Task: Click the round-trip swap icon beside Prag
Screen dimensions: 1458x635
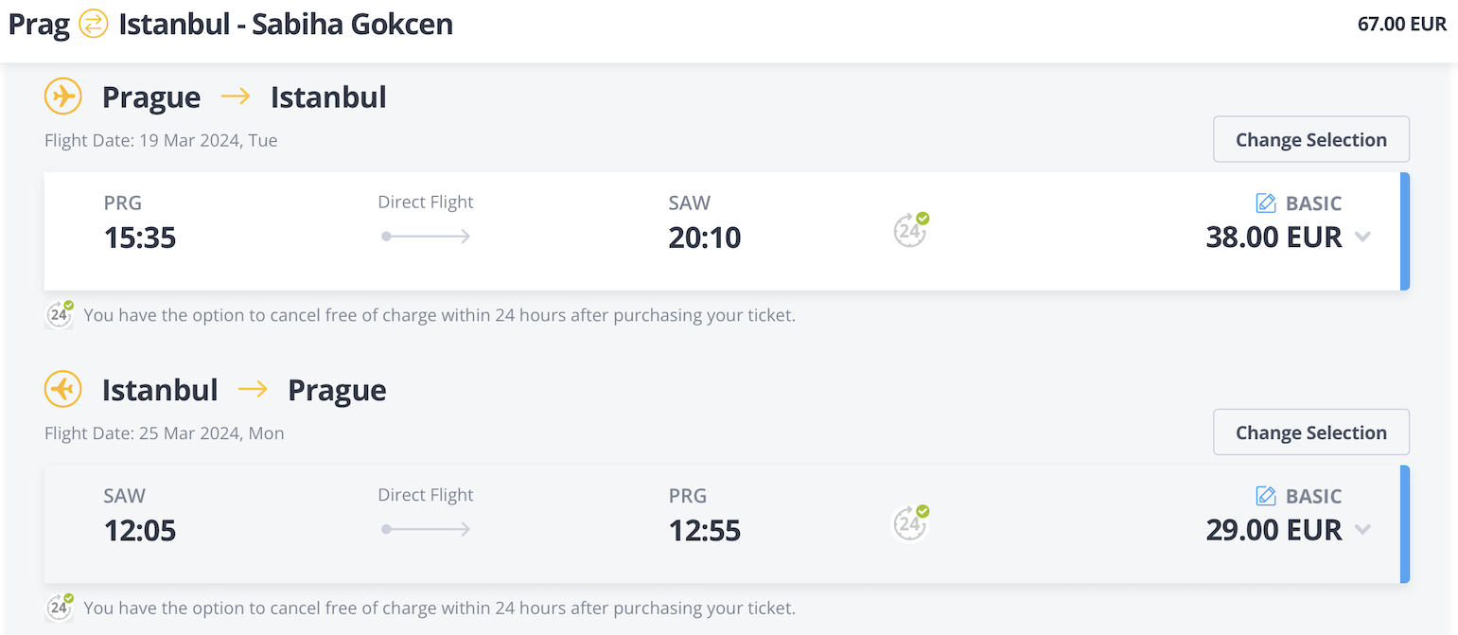Action: 94,23
